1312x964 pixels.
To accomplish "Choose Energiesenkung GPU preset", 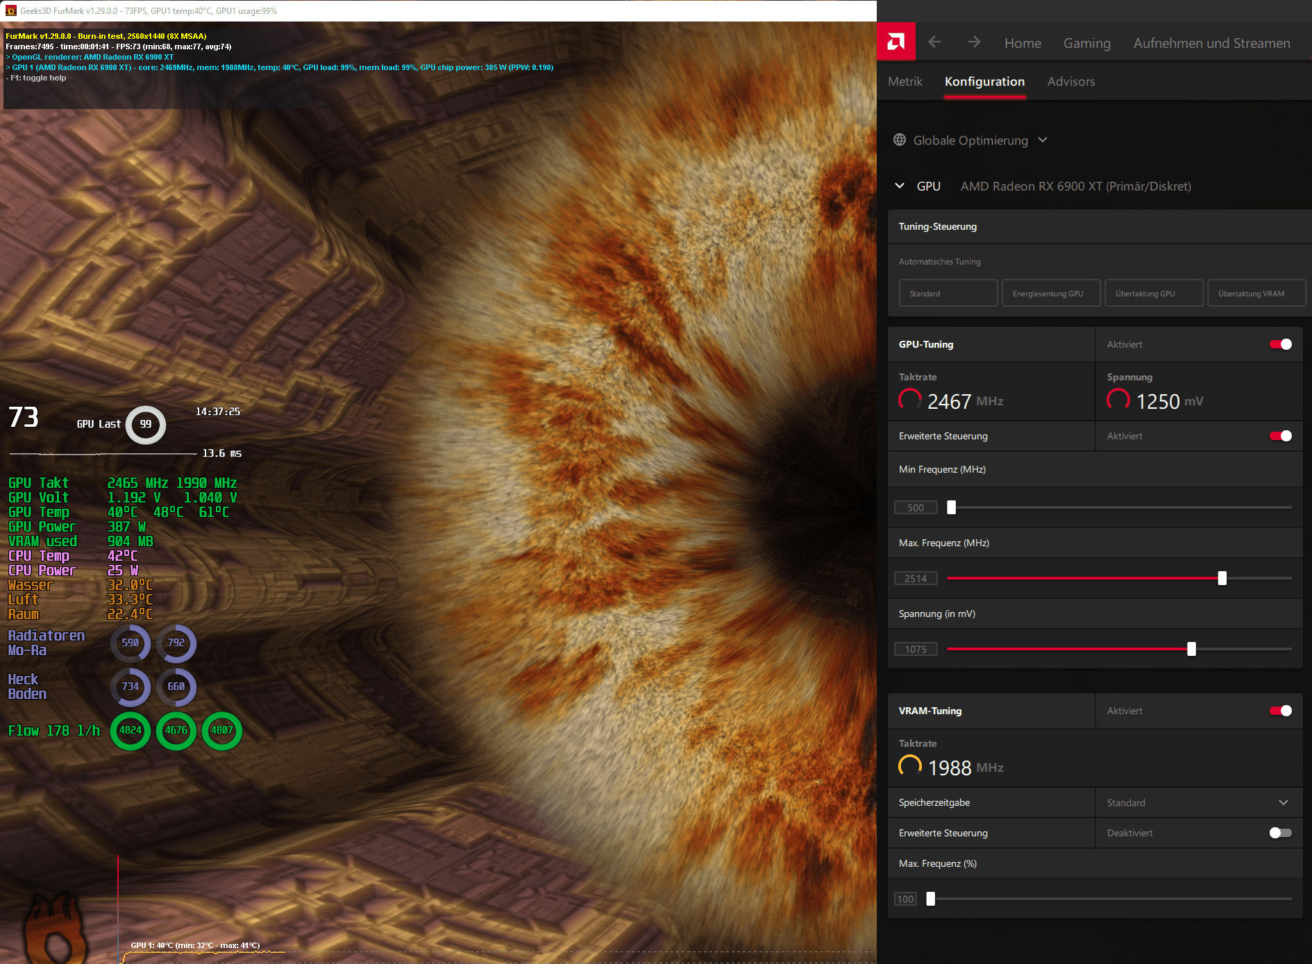I will (1051, 293).
